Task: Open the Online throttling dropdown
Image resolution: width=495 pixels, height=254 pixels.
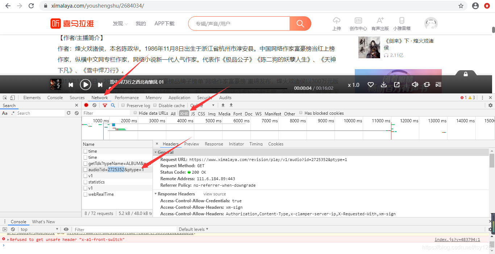Action: coord(203,105)
